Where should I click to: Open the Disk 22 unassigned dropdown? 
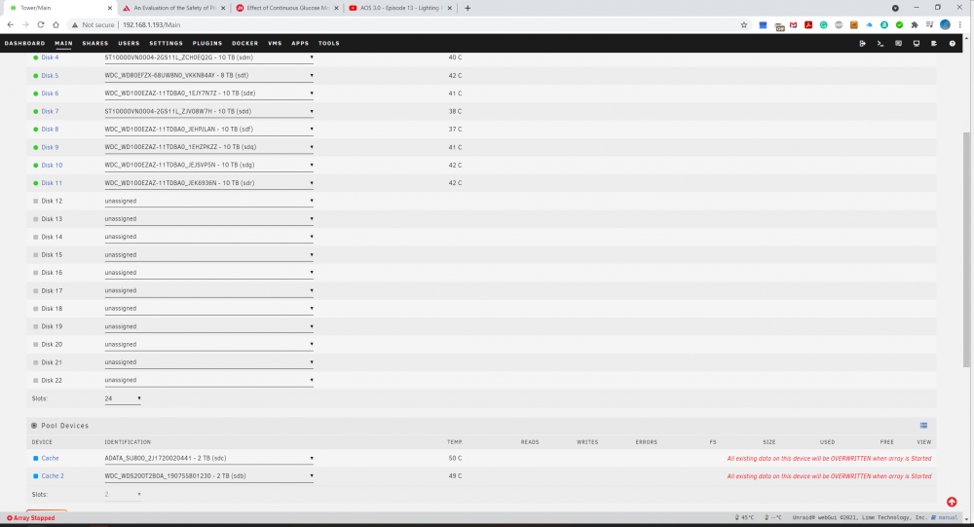[208, 380]
